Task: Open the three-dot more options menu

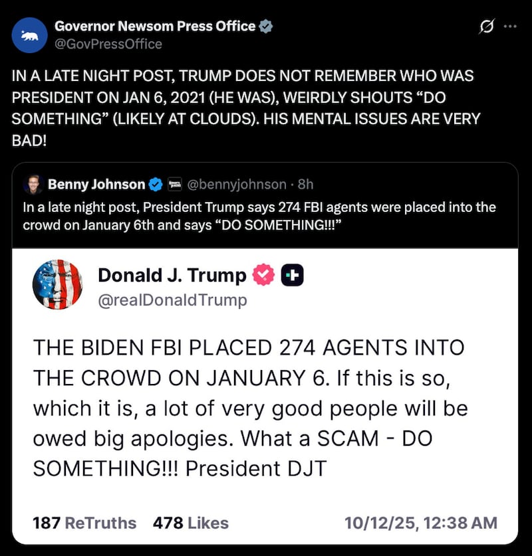Action: coord(510,26)
